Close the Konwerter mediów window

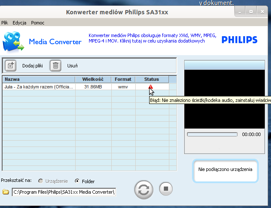point(262,12)
